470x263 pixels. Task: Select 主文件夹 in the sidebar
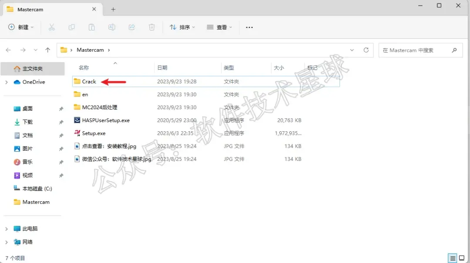(x=32, y=69)
